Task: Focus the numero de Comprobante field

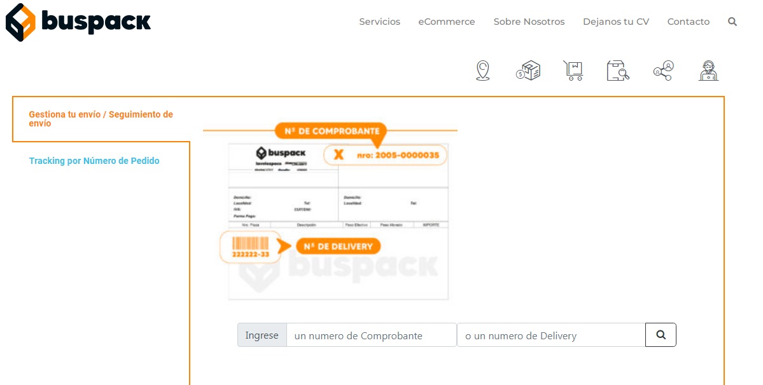Action: point(371,335)
